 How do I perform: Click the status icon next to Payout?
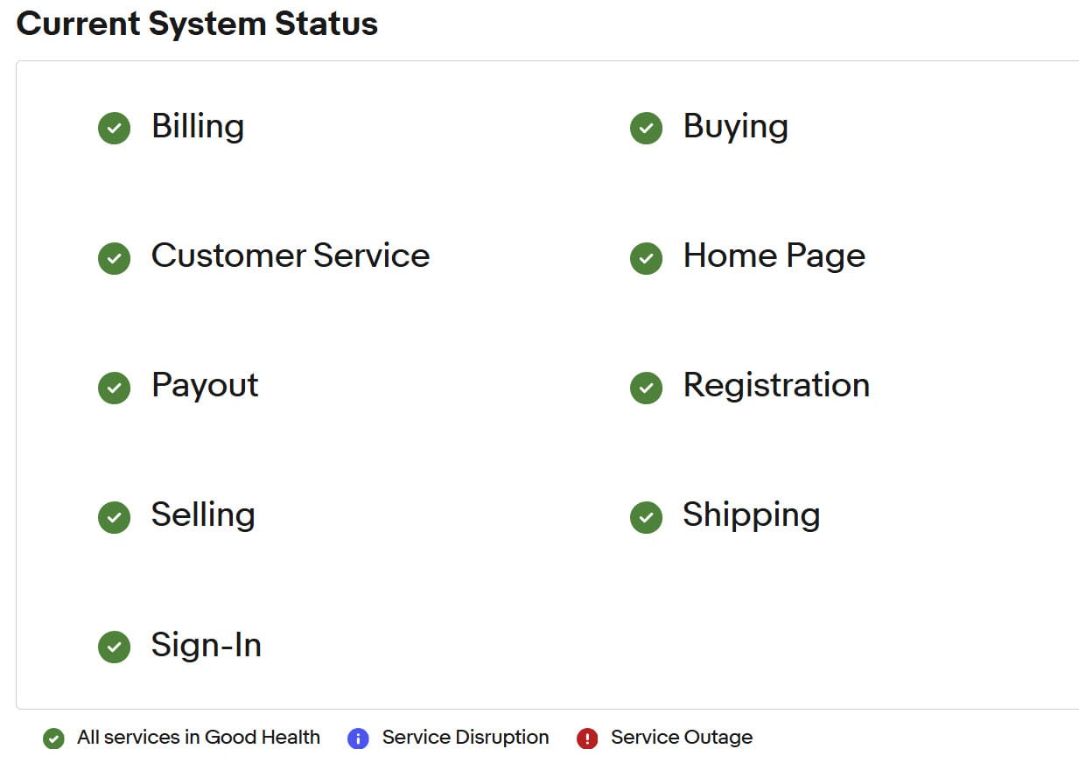point(114,388)
